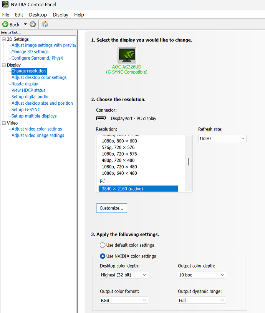Click the resolution list scrollbar thumb
The image size is (265, 313).
(x=188, y=162)
